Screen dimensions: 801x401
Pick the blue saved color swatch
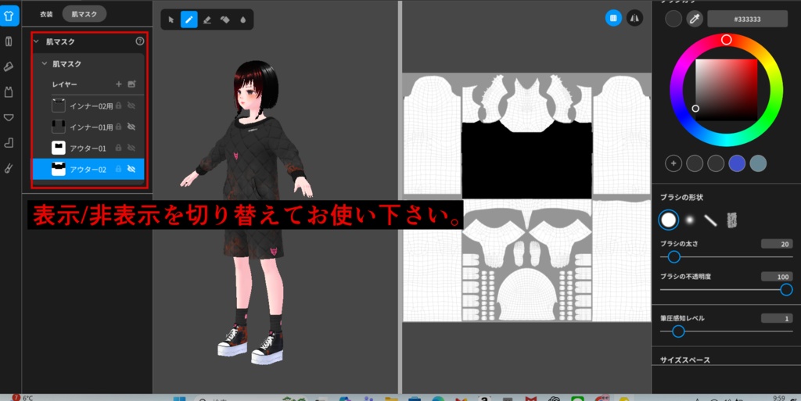coord(737,164)
